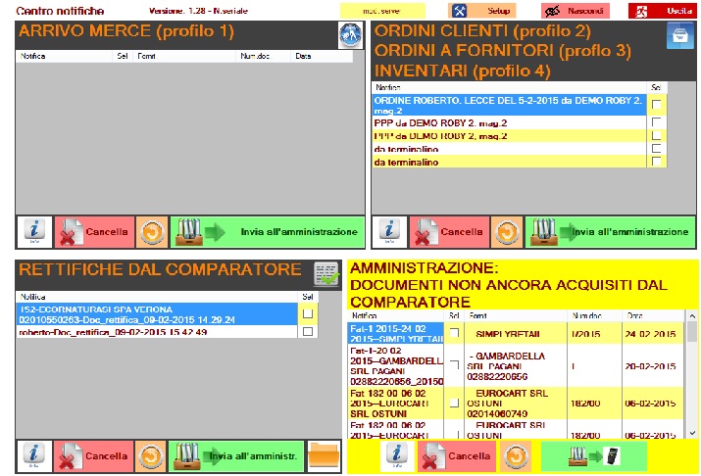Click the blue box icon in Ordini Clienti header
Viewport: 701px width, 476px height.
[680, 35]
